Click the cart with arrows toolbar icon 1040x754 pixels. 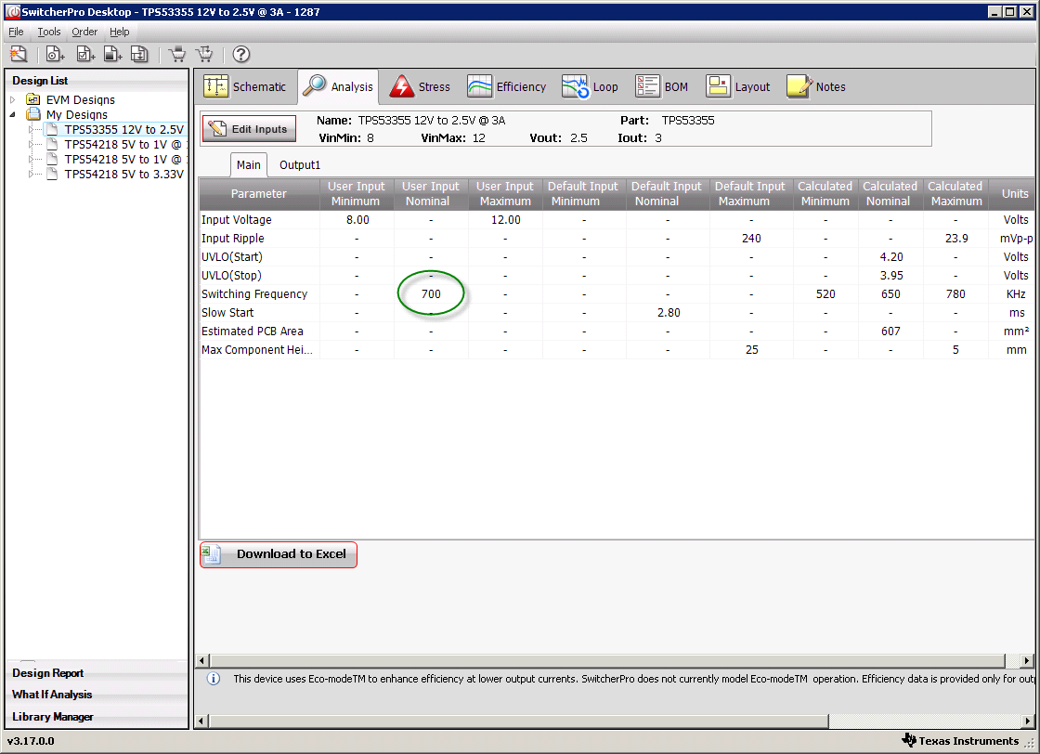(x=205, y=55)
